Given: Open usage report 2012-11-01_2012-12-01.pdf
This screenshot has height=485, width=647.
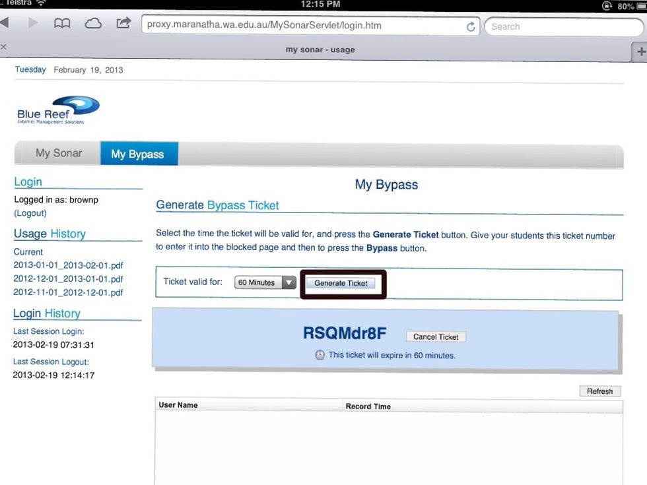Looking at the screenshot, I should 68,292.
